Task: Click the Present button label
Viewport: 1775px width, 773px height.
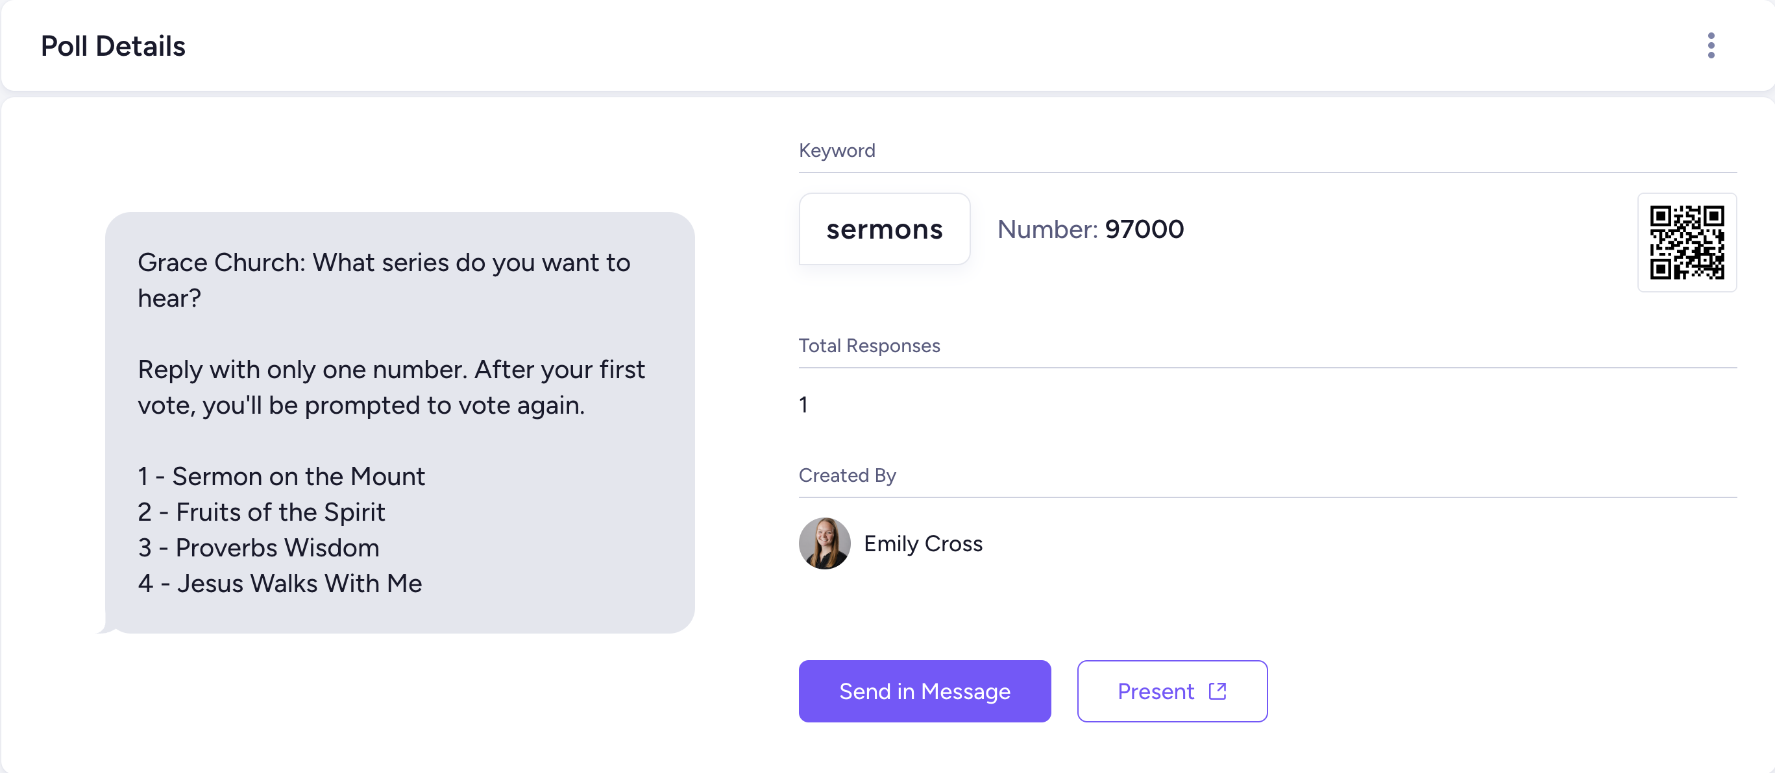Action: tap(1155, 691)
